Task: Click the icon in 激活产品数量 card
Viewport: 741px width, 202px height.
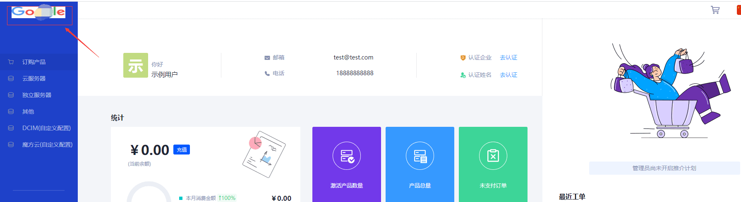Action: (347, 156)
